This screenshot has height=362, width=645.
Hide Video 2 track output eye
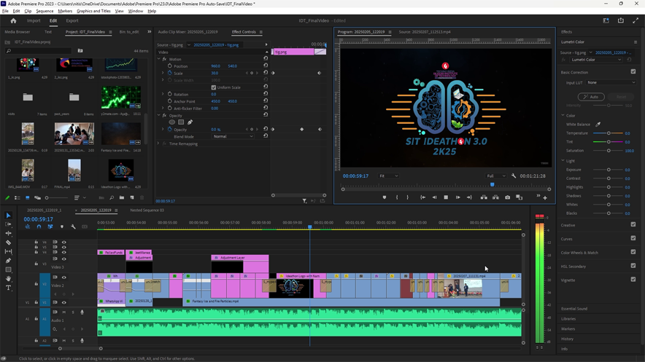click(63, 278)
